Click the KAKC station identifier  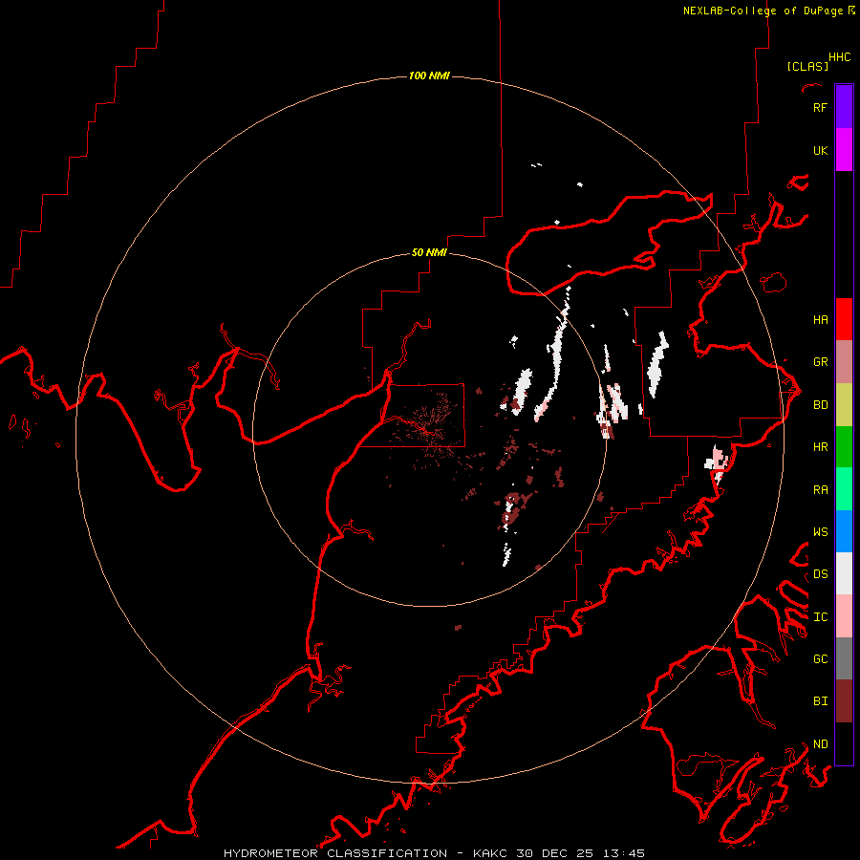[490, 853]
